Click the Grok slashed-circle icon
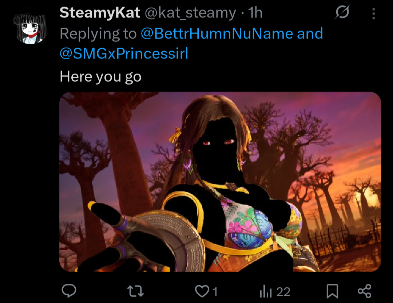 (342, 12)
